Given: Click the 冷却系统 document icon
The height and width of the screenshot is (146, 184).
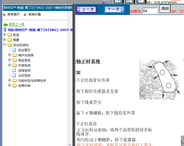Looking at the screenshot, I should click(14, 75).
